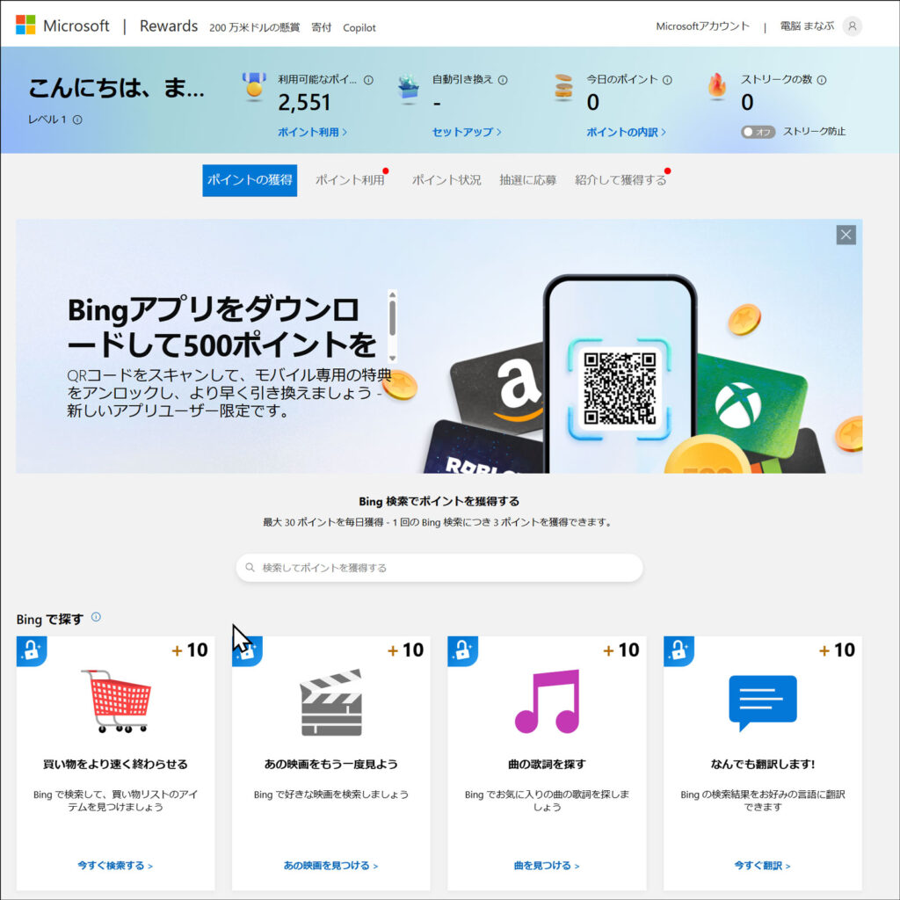Click あの映画を見つける link
This screenshot has width=900, height=900.
click(330, 866)
